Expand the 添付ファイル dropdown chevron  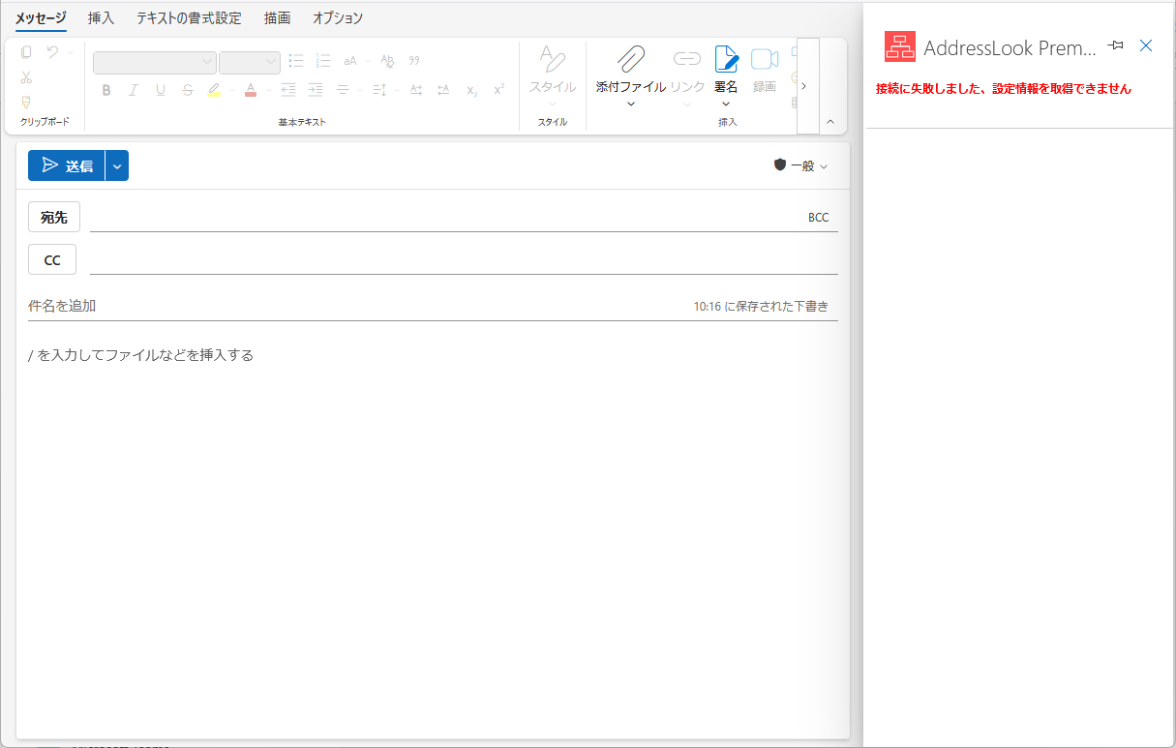pos(631,104)
